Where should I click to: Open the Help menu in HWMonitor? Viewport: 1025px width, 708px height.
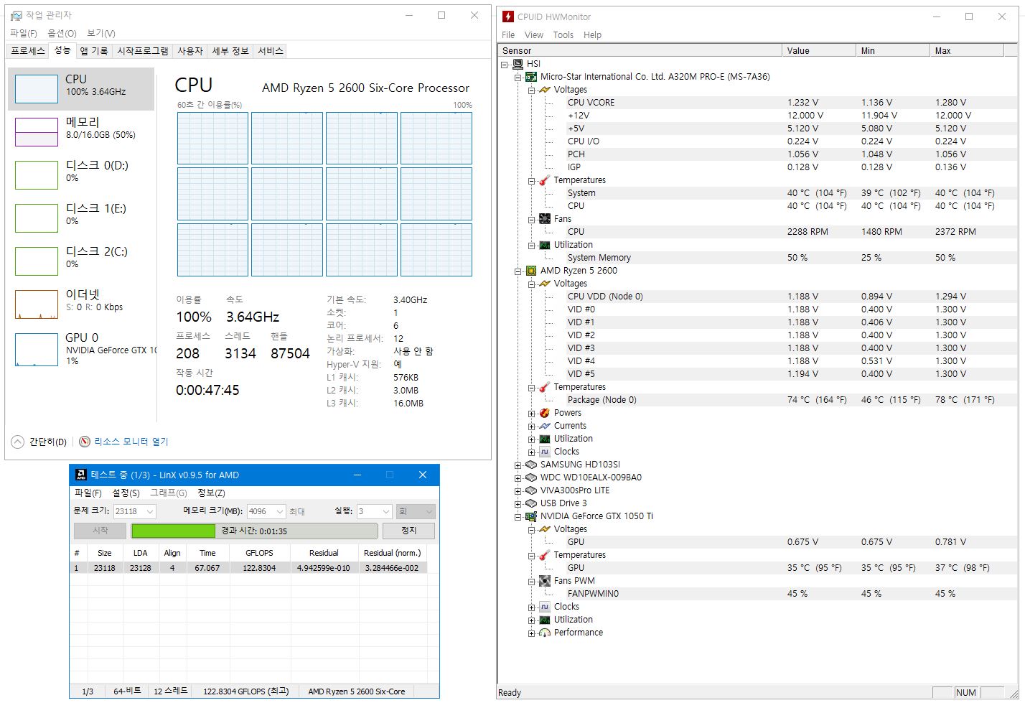592,34
